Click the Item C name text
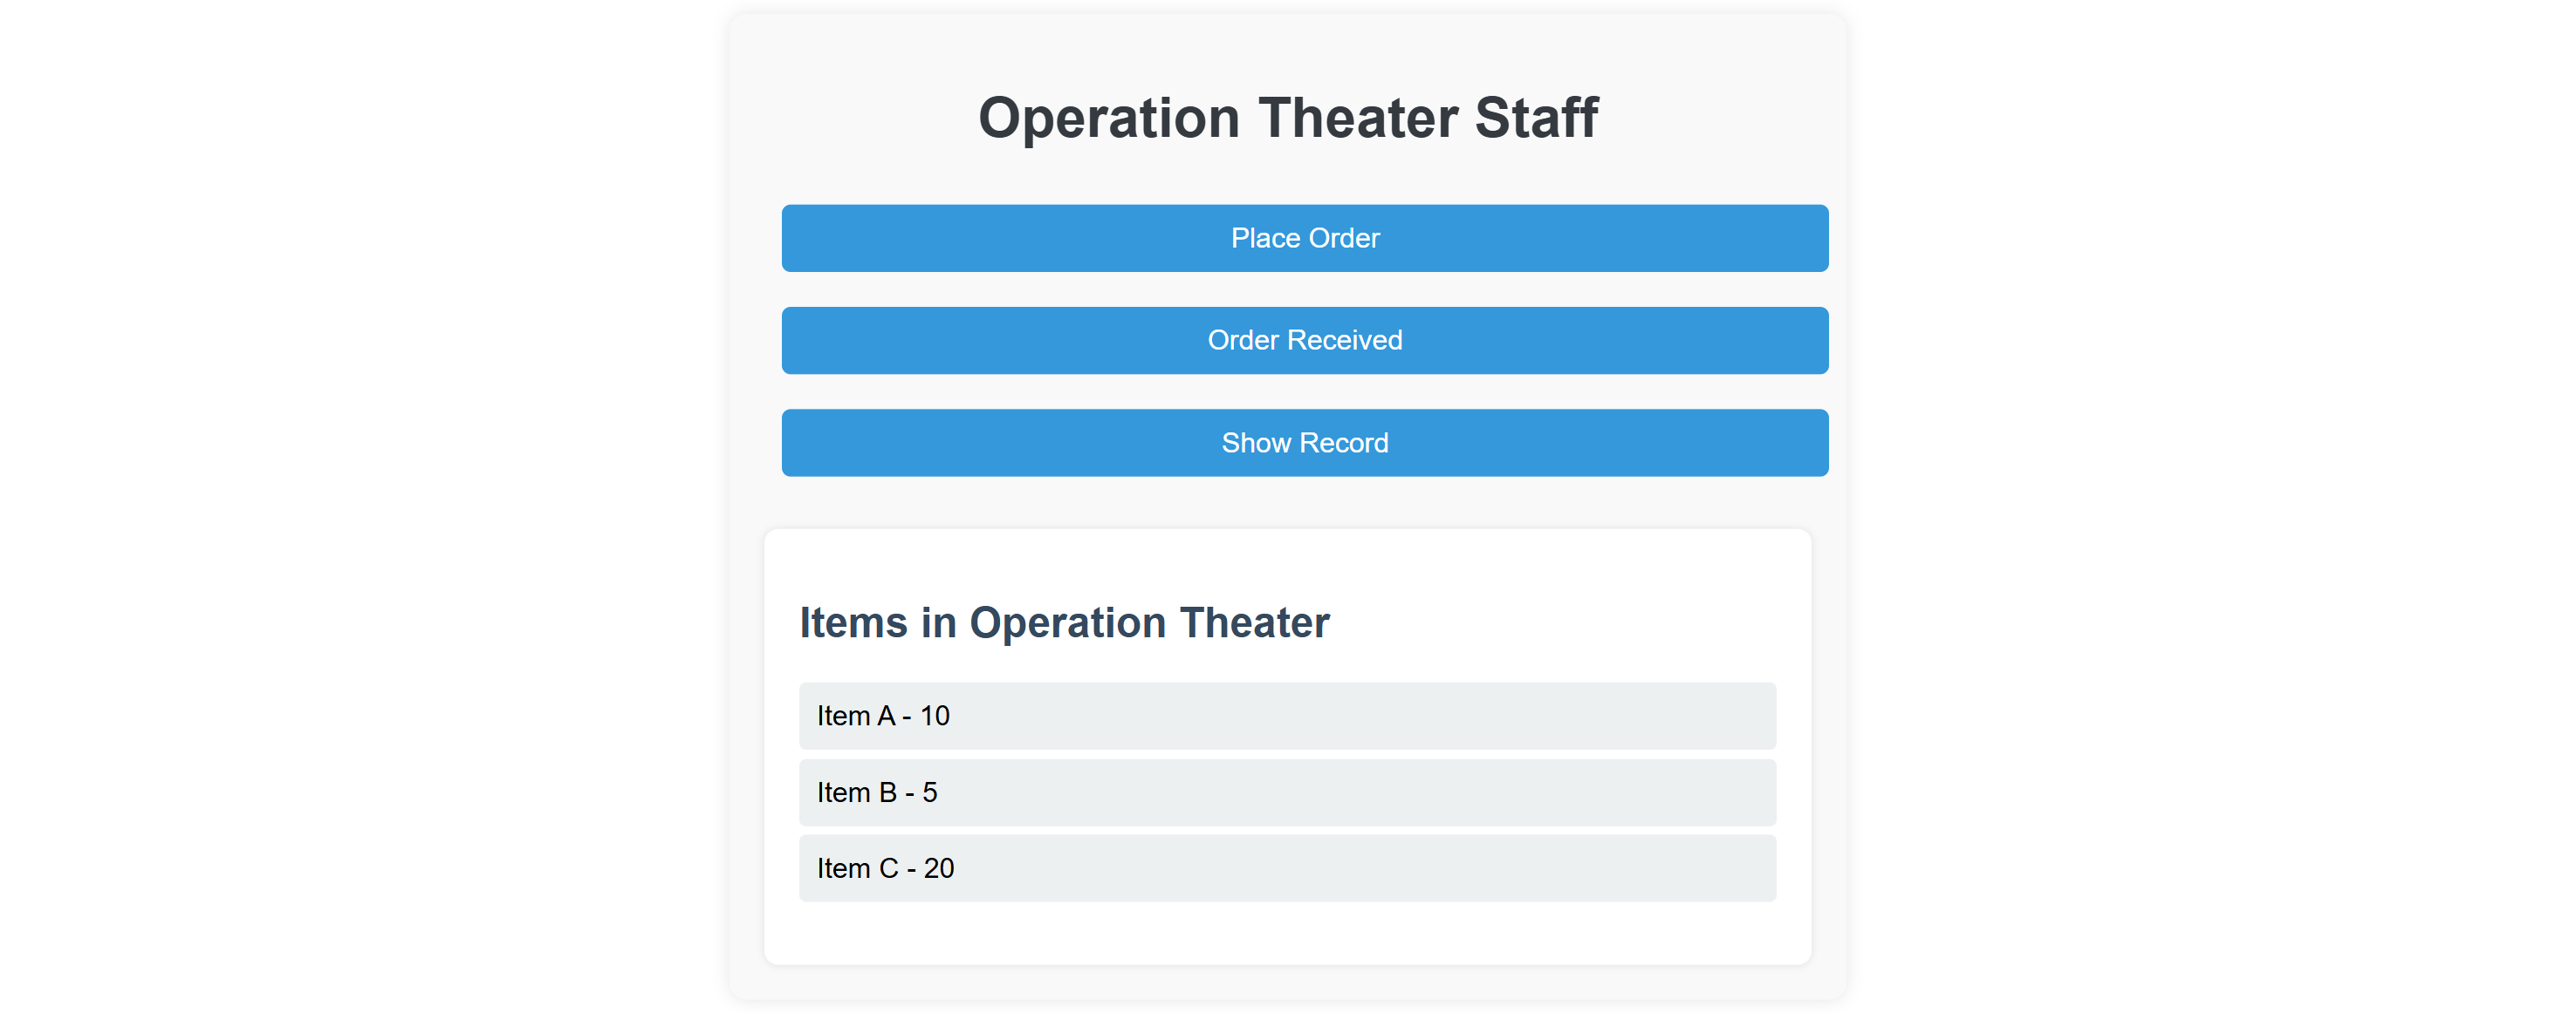 [857, 868]
